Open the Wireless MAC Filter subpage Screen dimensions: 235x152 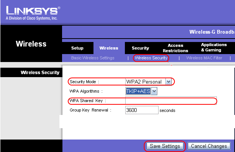click(x=204, y=58)
